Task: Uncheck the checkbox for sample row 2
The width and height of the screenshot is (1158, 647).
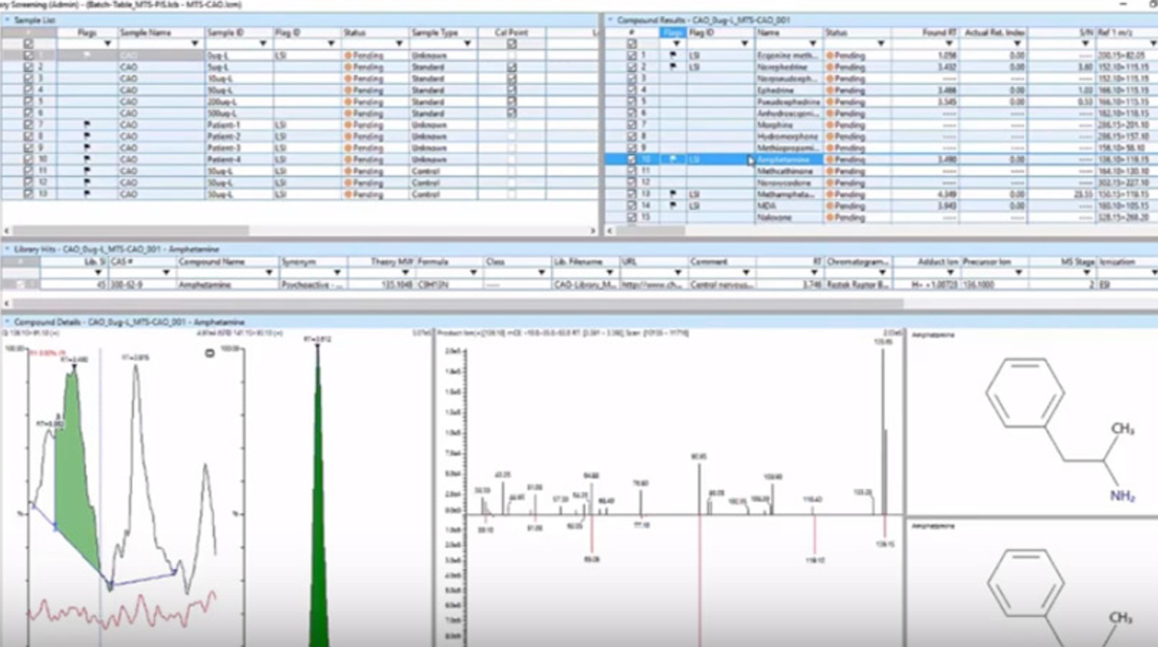Action: coord(29,67)
